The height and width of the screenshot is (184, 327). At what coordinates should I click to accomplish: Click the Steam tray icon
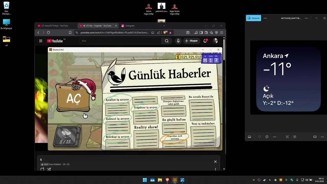[264, 180]
